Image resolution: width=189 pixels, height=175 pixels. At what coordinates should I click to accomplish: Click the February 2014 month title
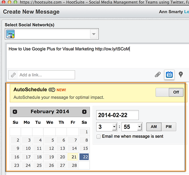pyautogui.click(x=50, y=111)
